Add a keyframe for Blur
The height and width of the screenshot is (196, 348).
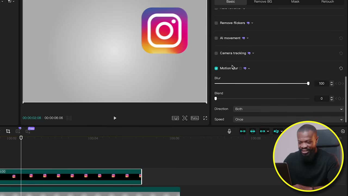pyautogui.click(x=339, y=84)
